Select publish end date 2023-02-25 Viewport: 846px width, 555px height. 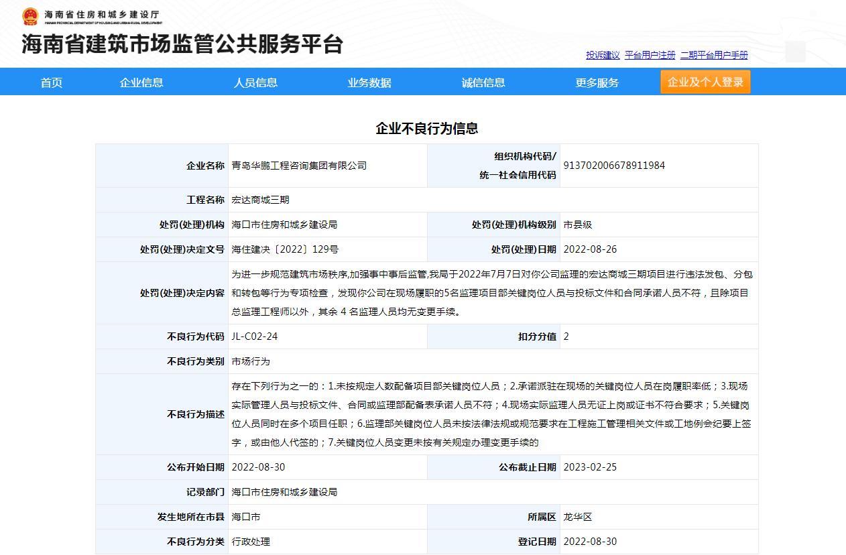[x=590, y=467]
